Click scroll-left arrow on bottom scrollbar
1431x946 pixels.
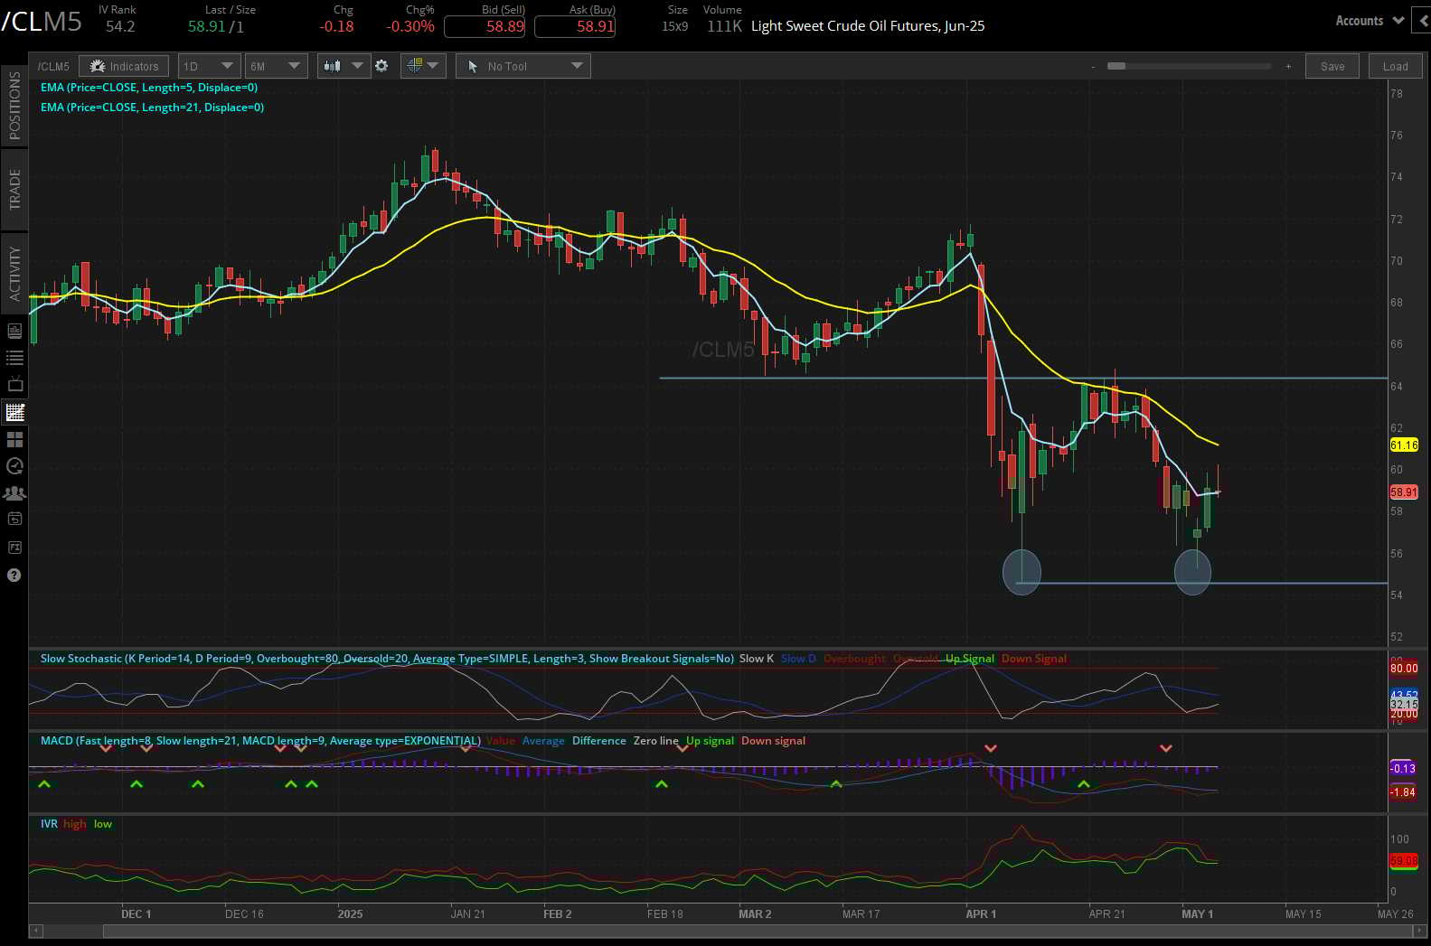point(36,931)
